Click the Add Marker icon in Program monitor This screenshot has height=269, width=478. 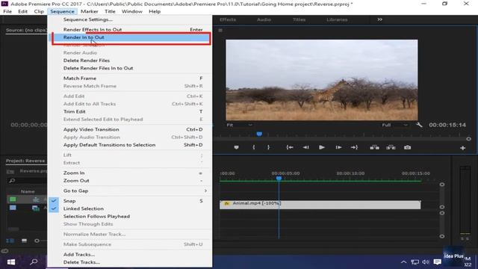point(236,148)
